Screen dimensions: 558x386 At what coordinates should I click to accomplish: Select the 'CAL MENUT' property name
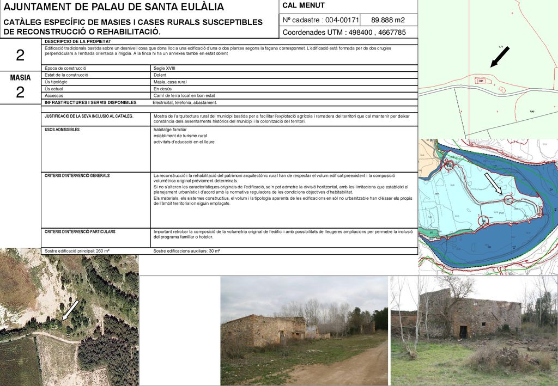click(304, 5)
